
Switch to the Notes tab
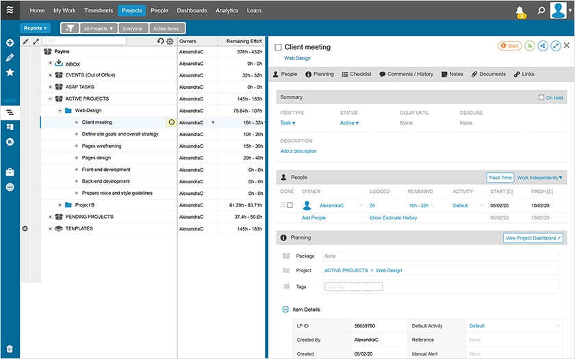coord(452,74)
